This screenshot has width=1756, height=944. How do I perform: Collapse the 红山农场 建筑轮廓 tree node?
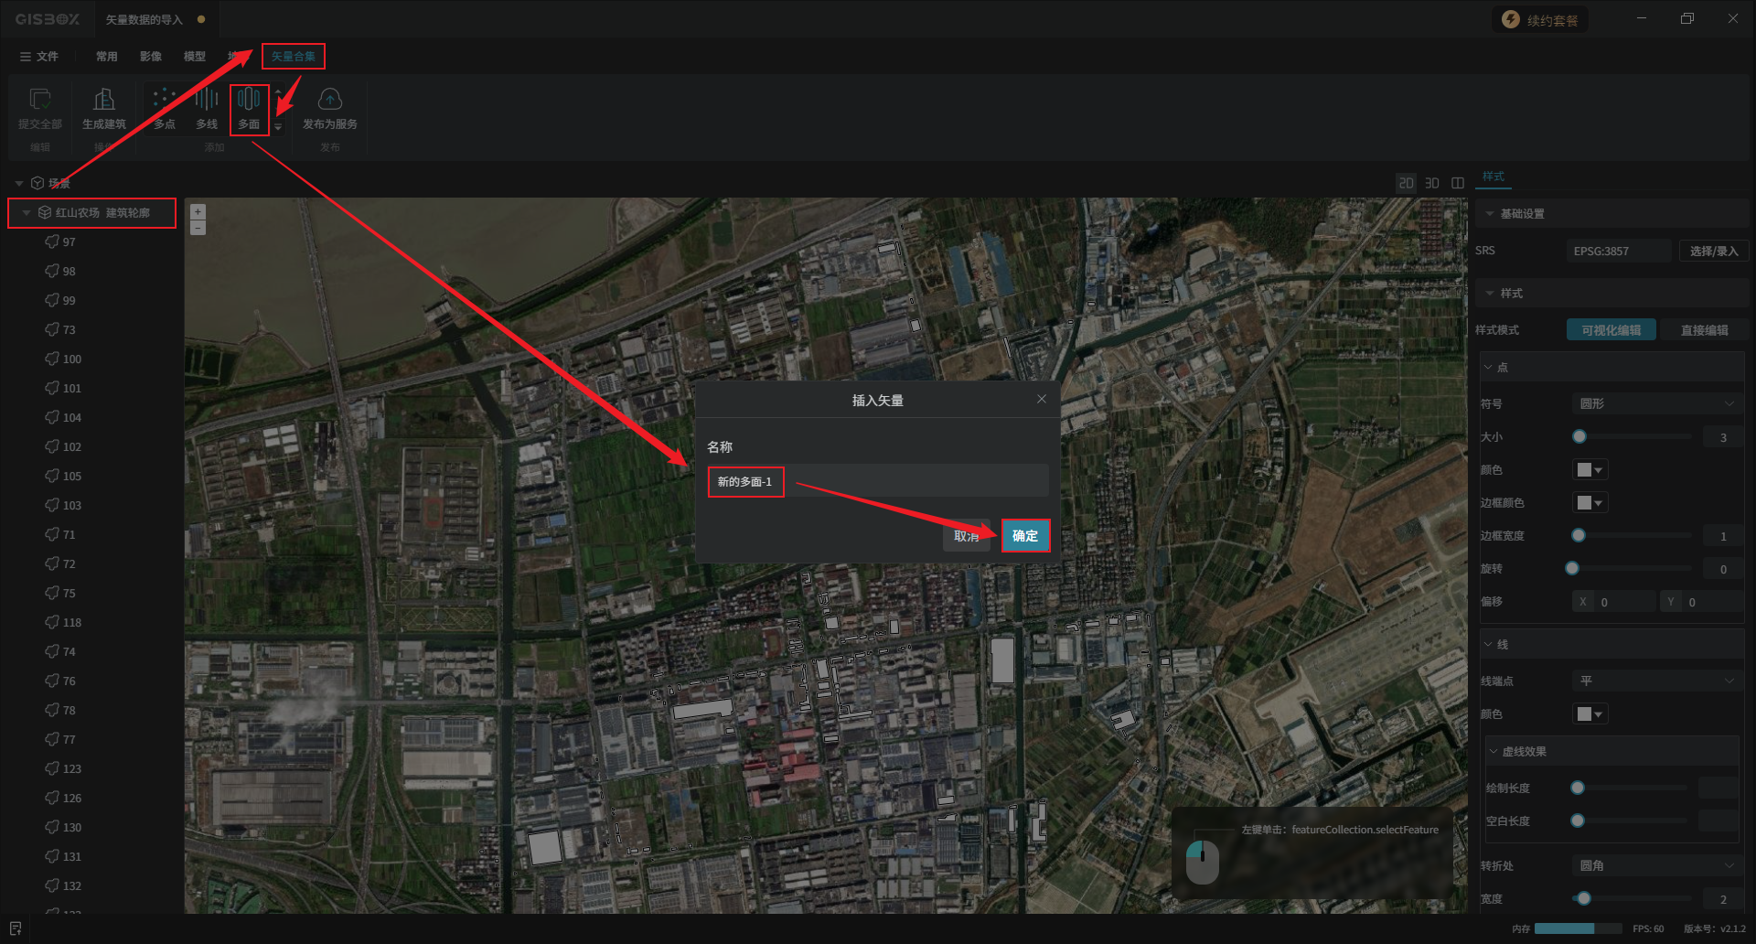[27, 212]
